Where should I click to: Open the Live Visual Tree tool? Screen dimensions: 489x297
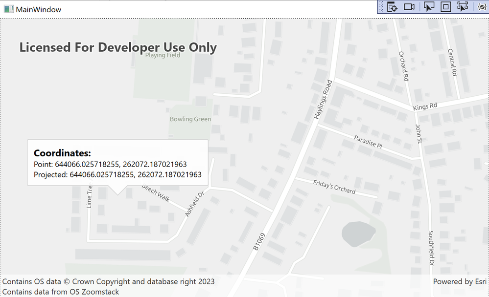392,7
